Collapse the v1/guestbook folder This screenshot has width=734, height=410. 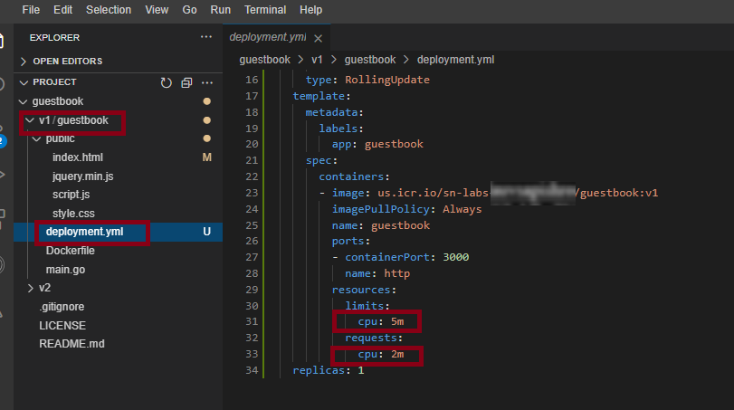pyautogui.click(x=72, y=120)
